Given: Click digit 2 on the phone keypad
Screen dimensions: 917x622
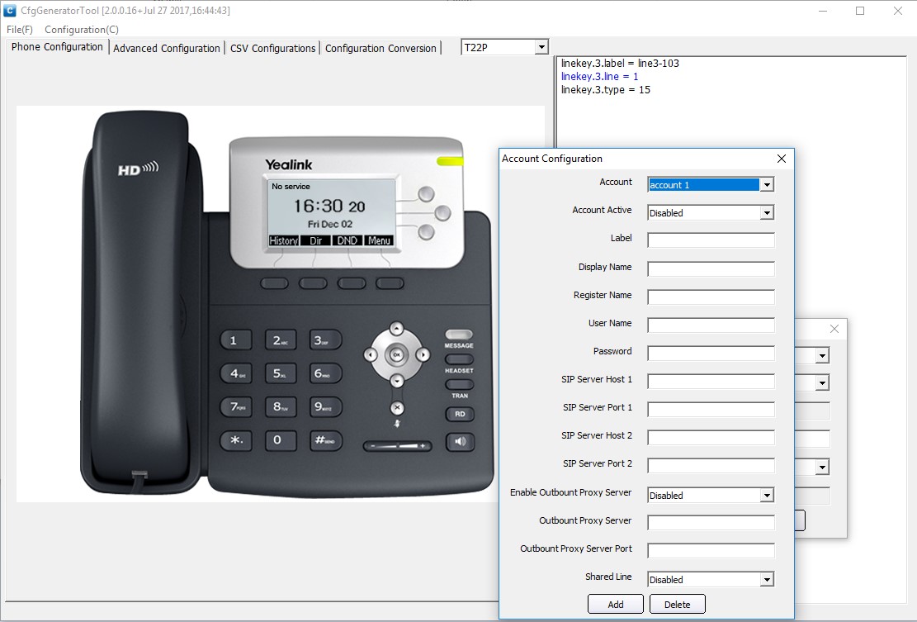Looking at the screenshot, I should (x=280, y=340).
